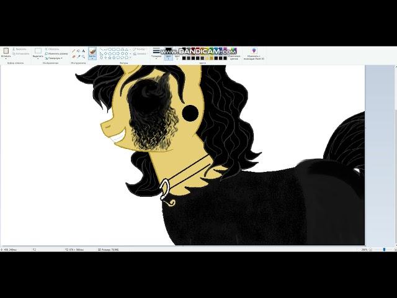Choose the Five-point star shape
The image size is (397, 298).
point(110,58)
